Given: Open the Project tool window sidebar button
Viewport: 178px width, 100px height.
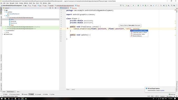Looking at the screenshot, I should [x=1, y=11].
